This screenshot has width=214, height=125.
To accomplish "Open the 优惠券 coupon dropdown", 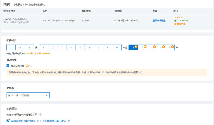I will point(28,95).
